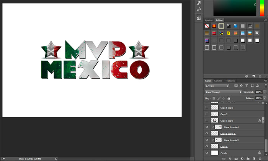The width and height of the screenshot is (268, 161).
Task: Create a new adjustment layer
Action: tap(242, 158)
